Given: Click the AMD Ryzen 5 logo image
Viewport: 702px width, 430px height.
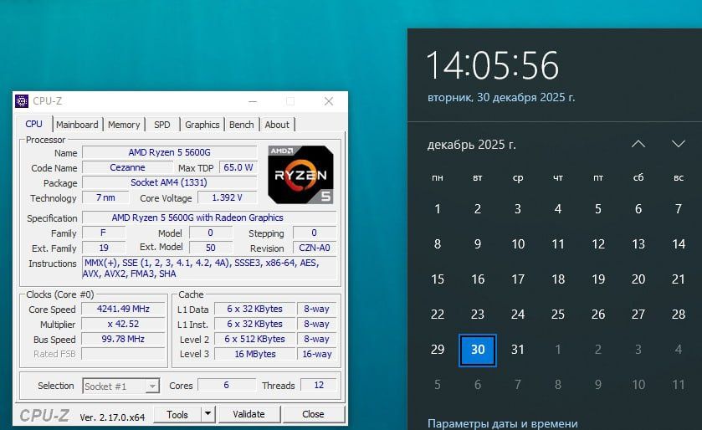Looking at the screenshot, I should click(300, 175).
